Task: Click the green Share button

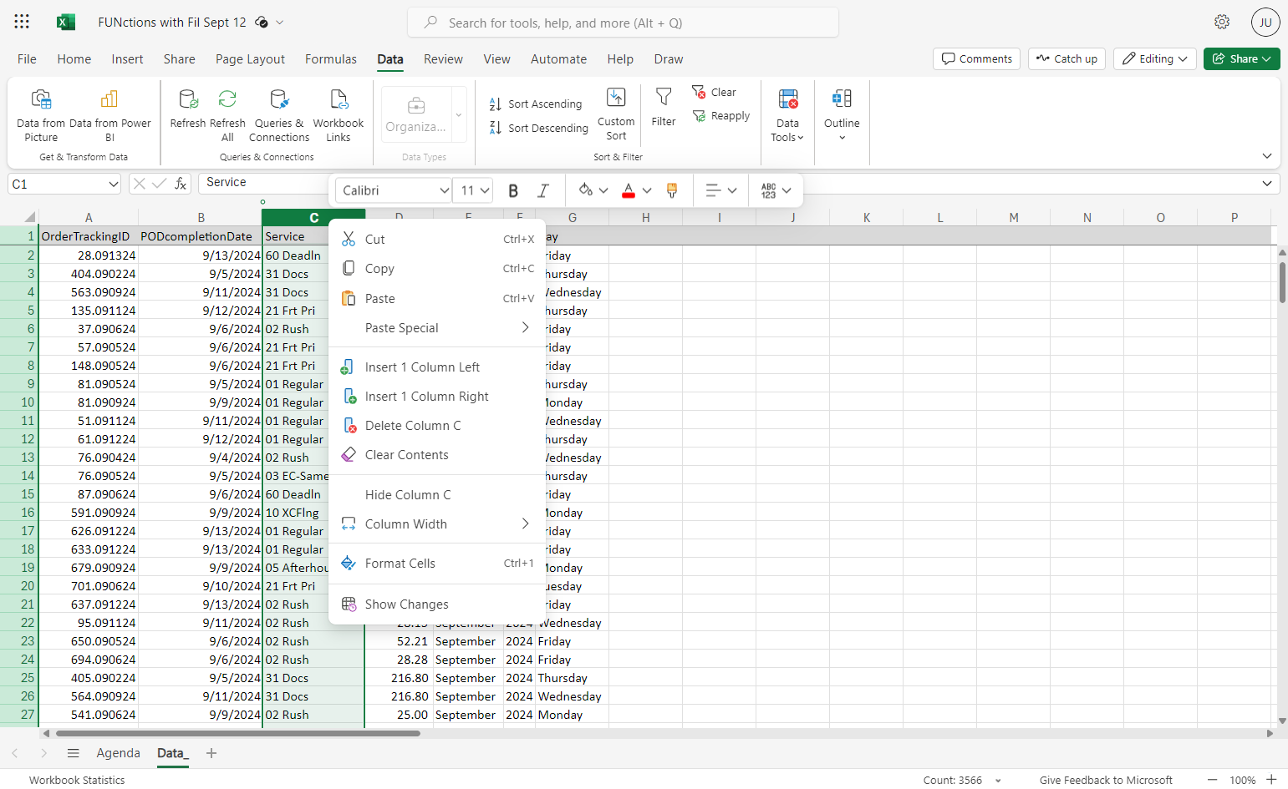Action: [1242, 58]
